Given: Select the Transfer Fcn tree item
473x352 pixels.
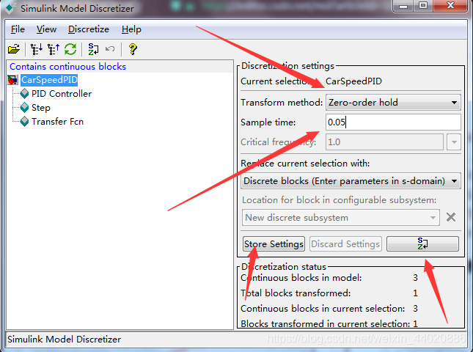Looking at the screenshot, I should click(58, 122).
